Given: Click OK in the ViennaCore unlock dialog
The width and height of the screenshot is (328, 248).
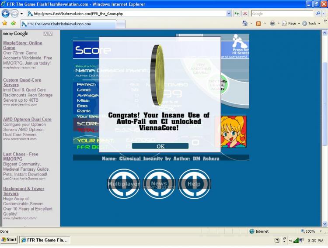Looking at the screenshot, I should 160,146.
